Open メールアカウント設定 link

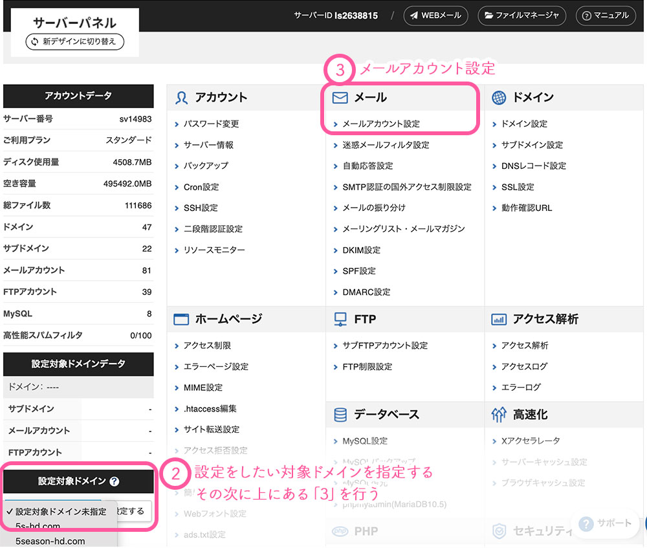pos(380,124)
